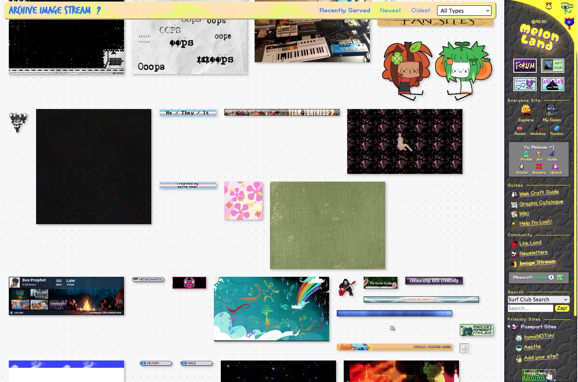
Task: Open the Surf Club stamp icon
Action: click(x=553, y=84)
